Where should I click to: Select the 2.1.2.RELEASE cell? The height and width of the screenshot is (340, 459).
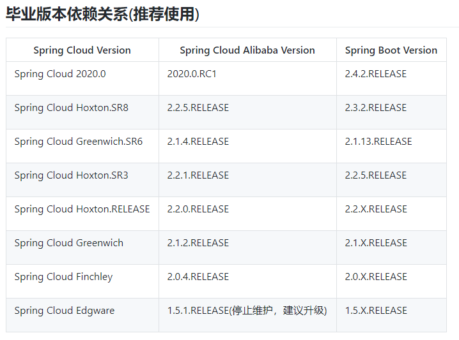tap(247, 248)
